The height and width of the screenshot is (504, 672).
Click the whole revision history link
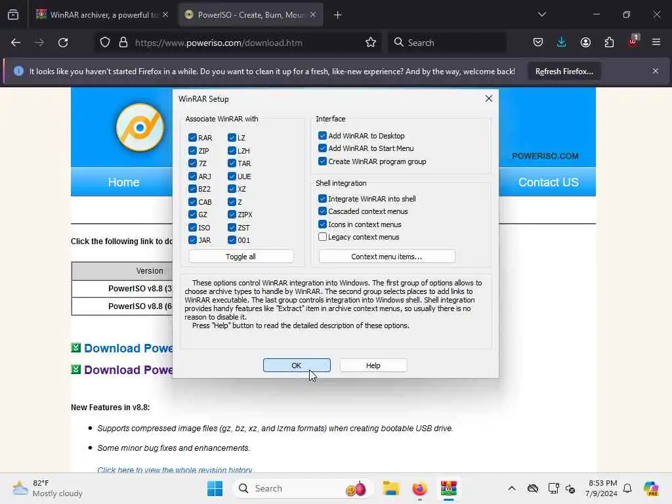pyautogui.click(x=175, y=469)
